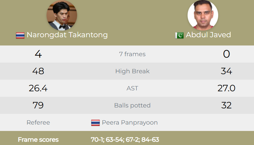Click the Frame scores heading
Image resolution: width=254 pixels, height=145 pixels.
tap(38, 140)
